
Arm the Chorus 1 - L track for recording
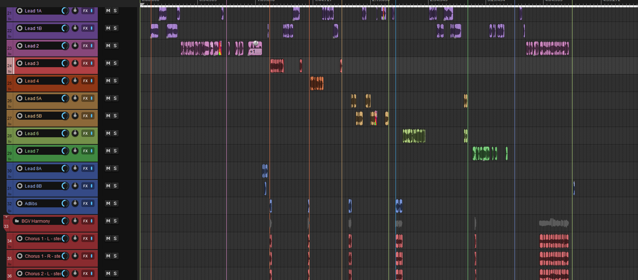(20, 239)
